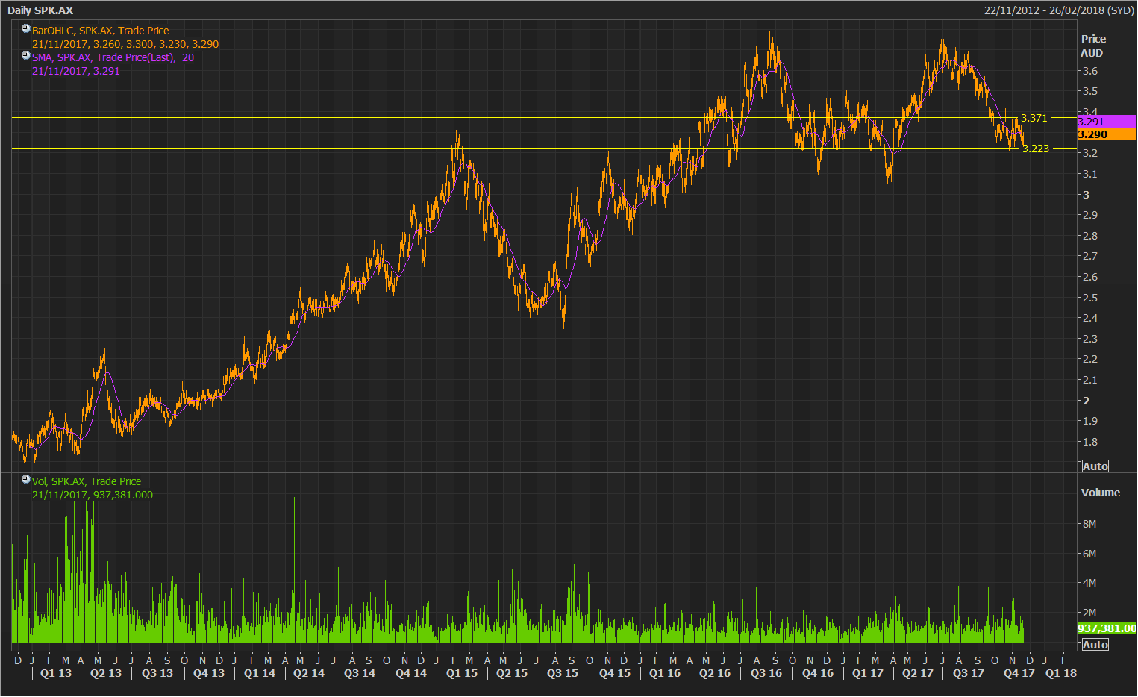Click the Q2 13 quarter label
Image resolution: width=1138 pixels, height=697 pixels.
point(106,673)
